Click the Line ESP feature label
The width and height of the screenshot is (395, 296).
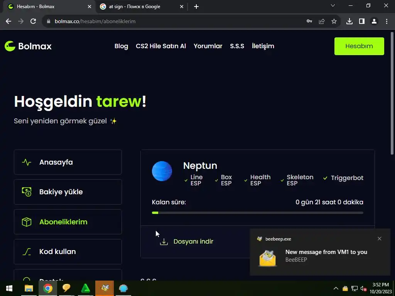pos(196,180)
